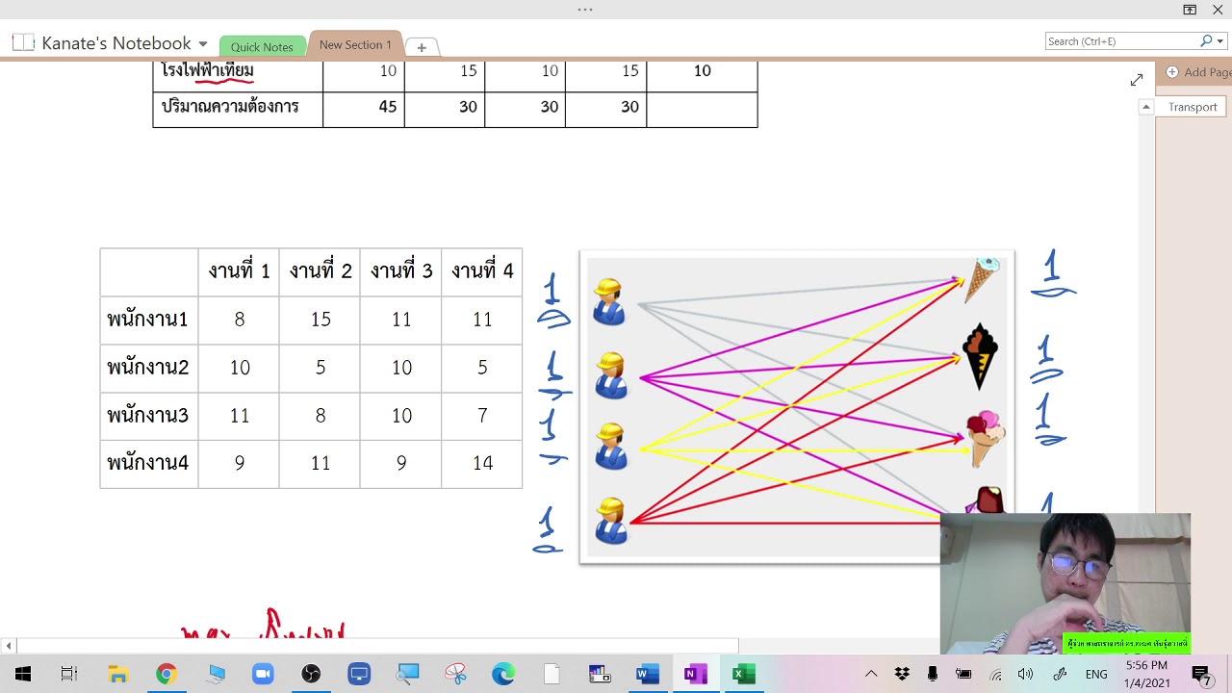Toggle full page view with diagonal arrows
Screen dimensions: 1232x693
pyautogui.click(x=1137, y=80)
